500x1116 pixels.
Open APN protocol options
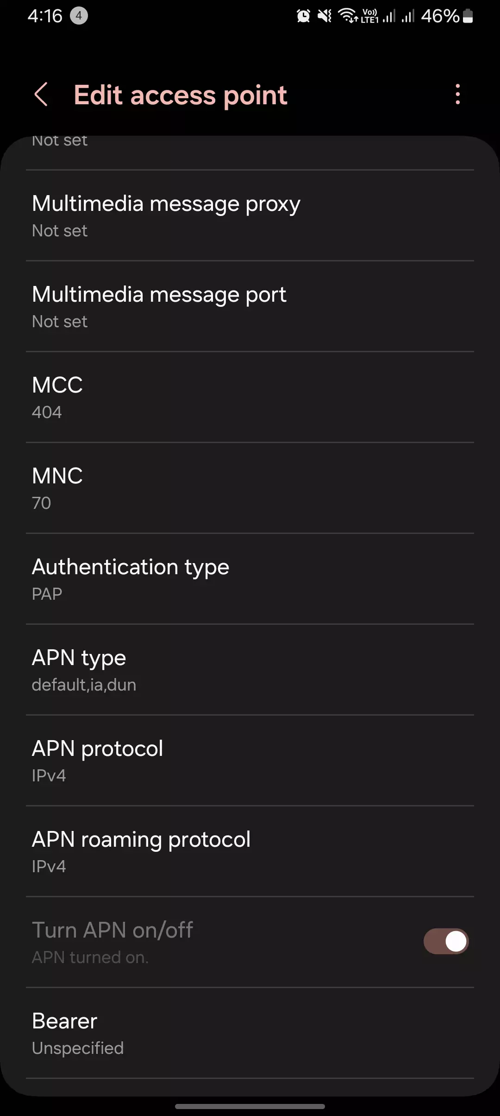(x=250, y=761)
